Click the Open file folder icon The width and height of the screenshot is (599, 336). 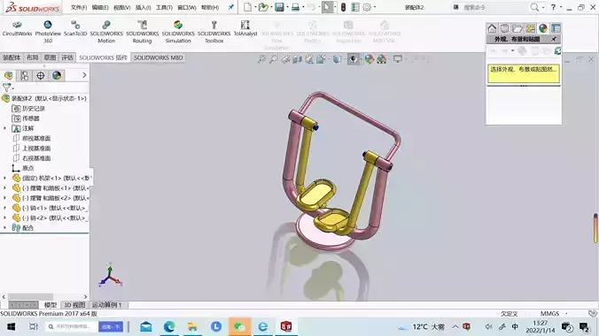263,7
